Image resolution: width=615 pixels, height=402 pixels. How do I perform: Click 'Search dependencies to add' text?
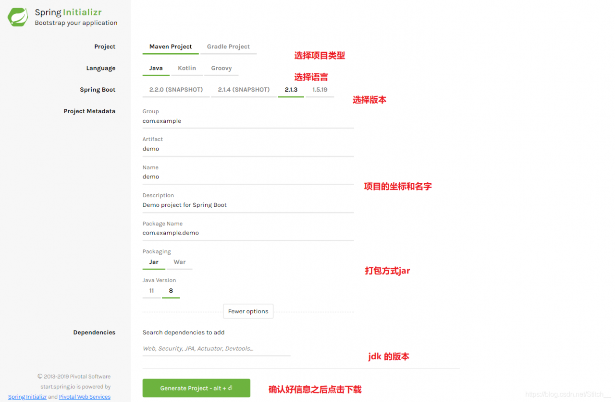point(184,332)
